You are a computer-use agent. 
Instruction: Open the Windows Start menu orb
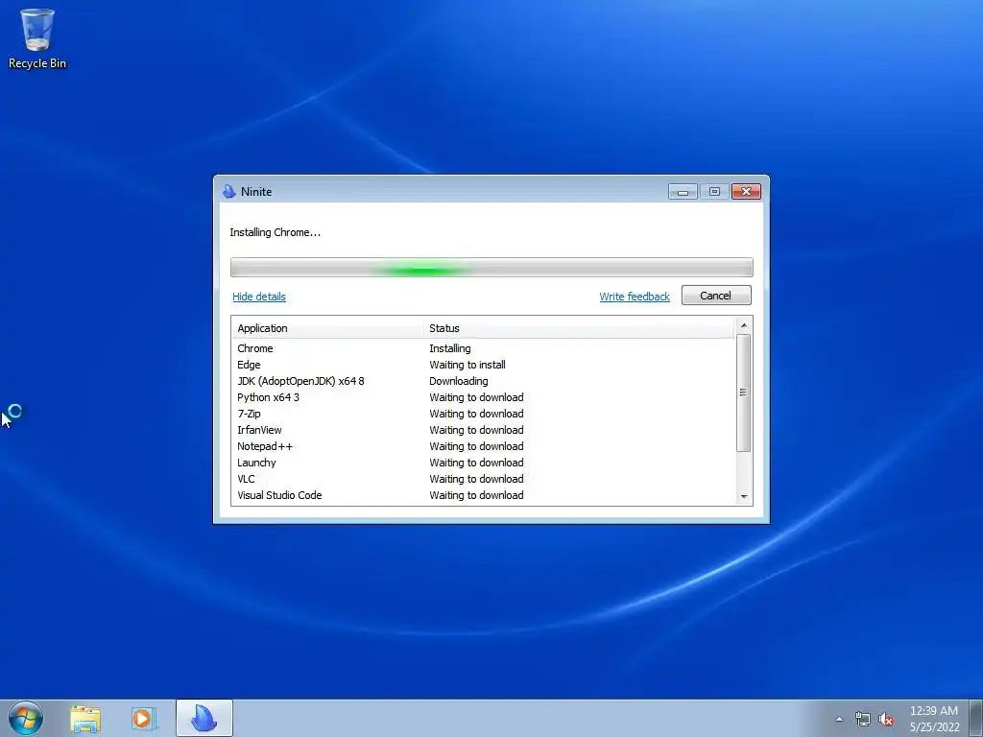pos(26,718)
